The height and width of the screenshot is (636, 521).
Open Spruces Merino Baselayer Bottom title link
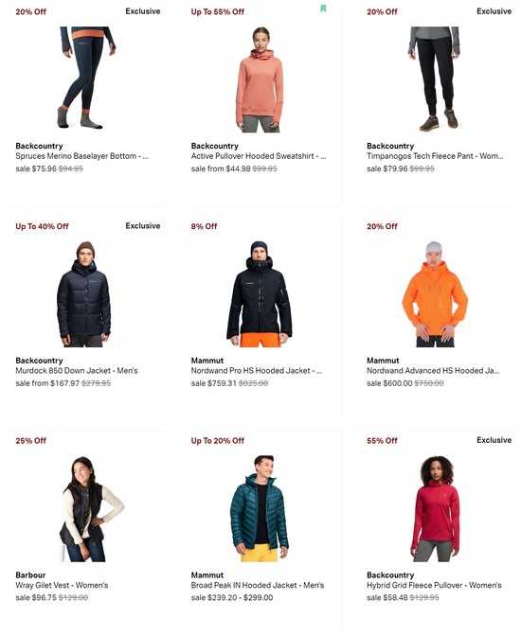click(81, 156)
